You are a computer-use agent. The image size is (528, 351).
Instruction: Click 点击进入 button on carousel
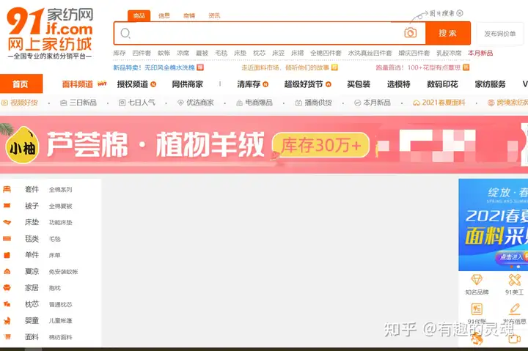click(510, 256)
